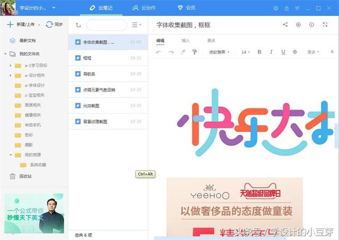Click the redo arrow icon
This screenshot has width=339, height=240.
[x=171, y=52]
